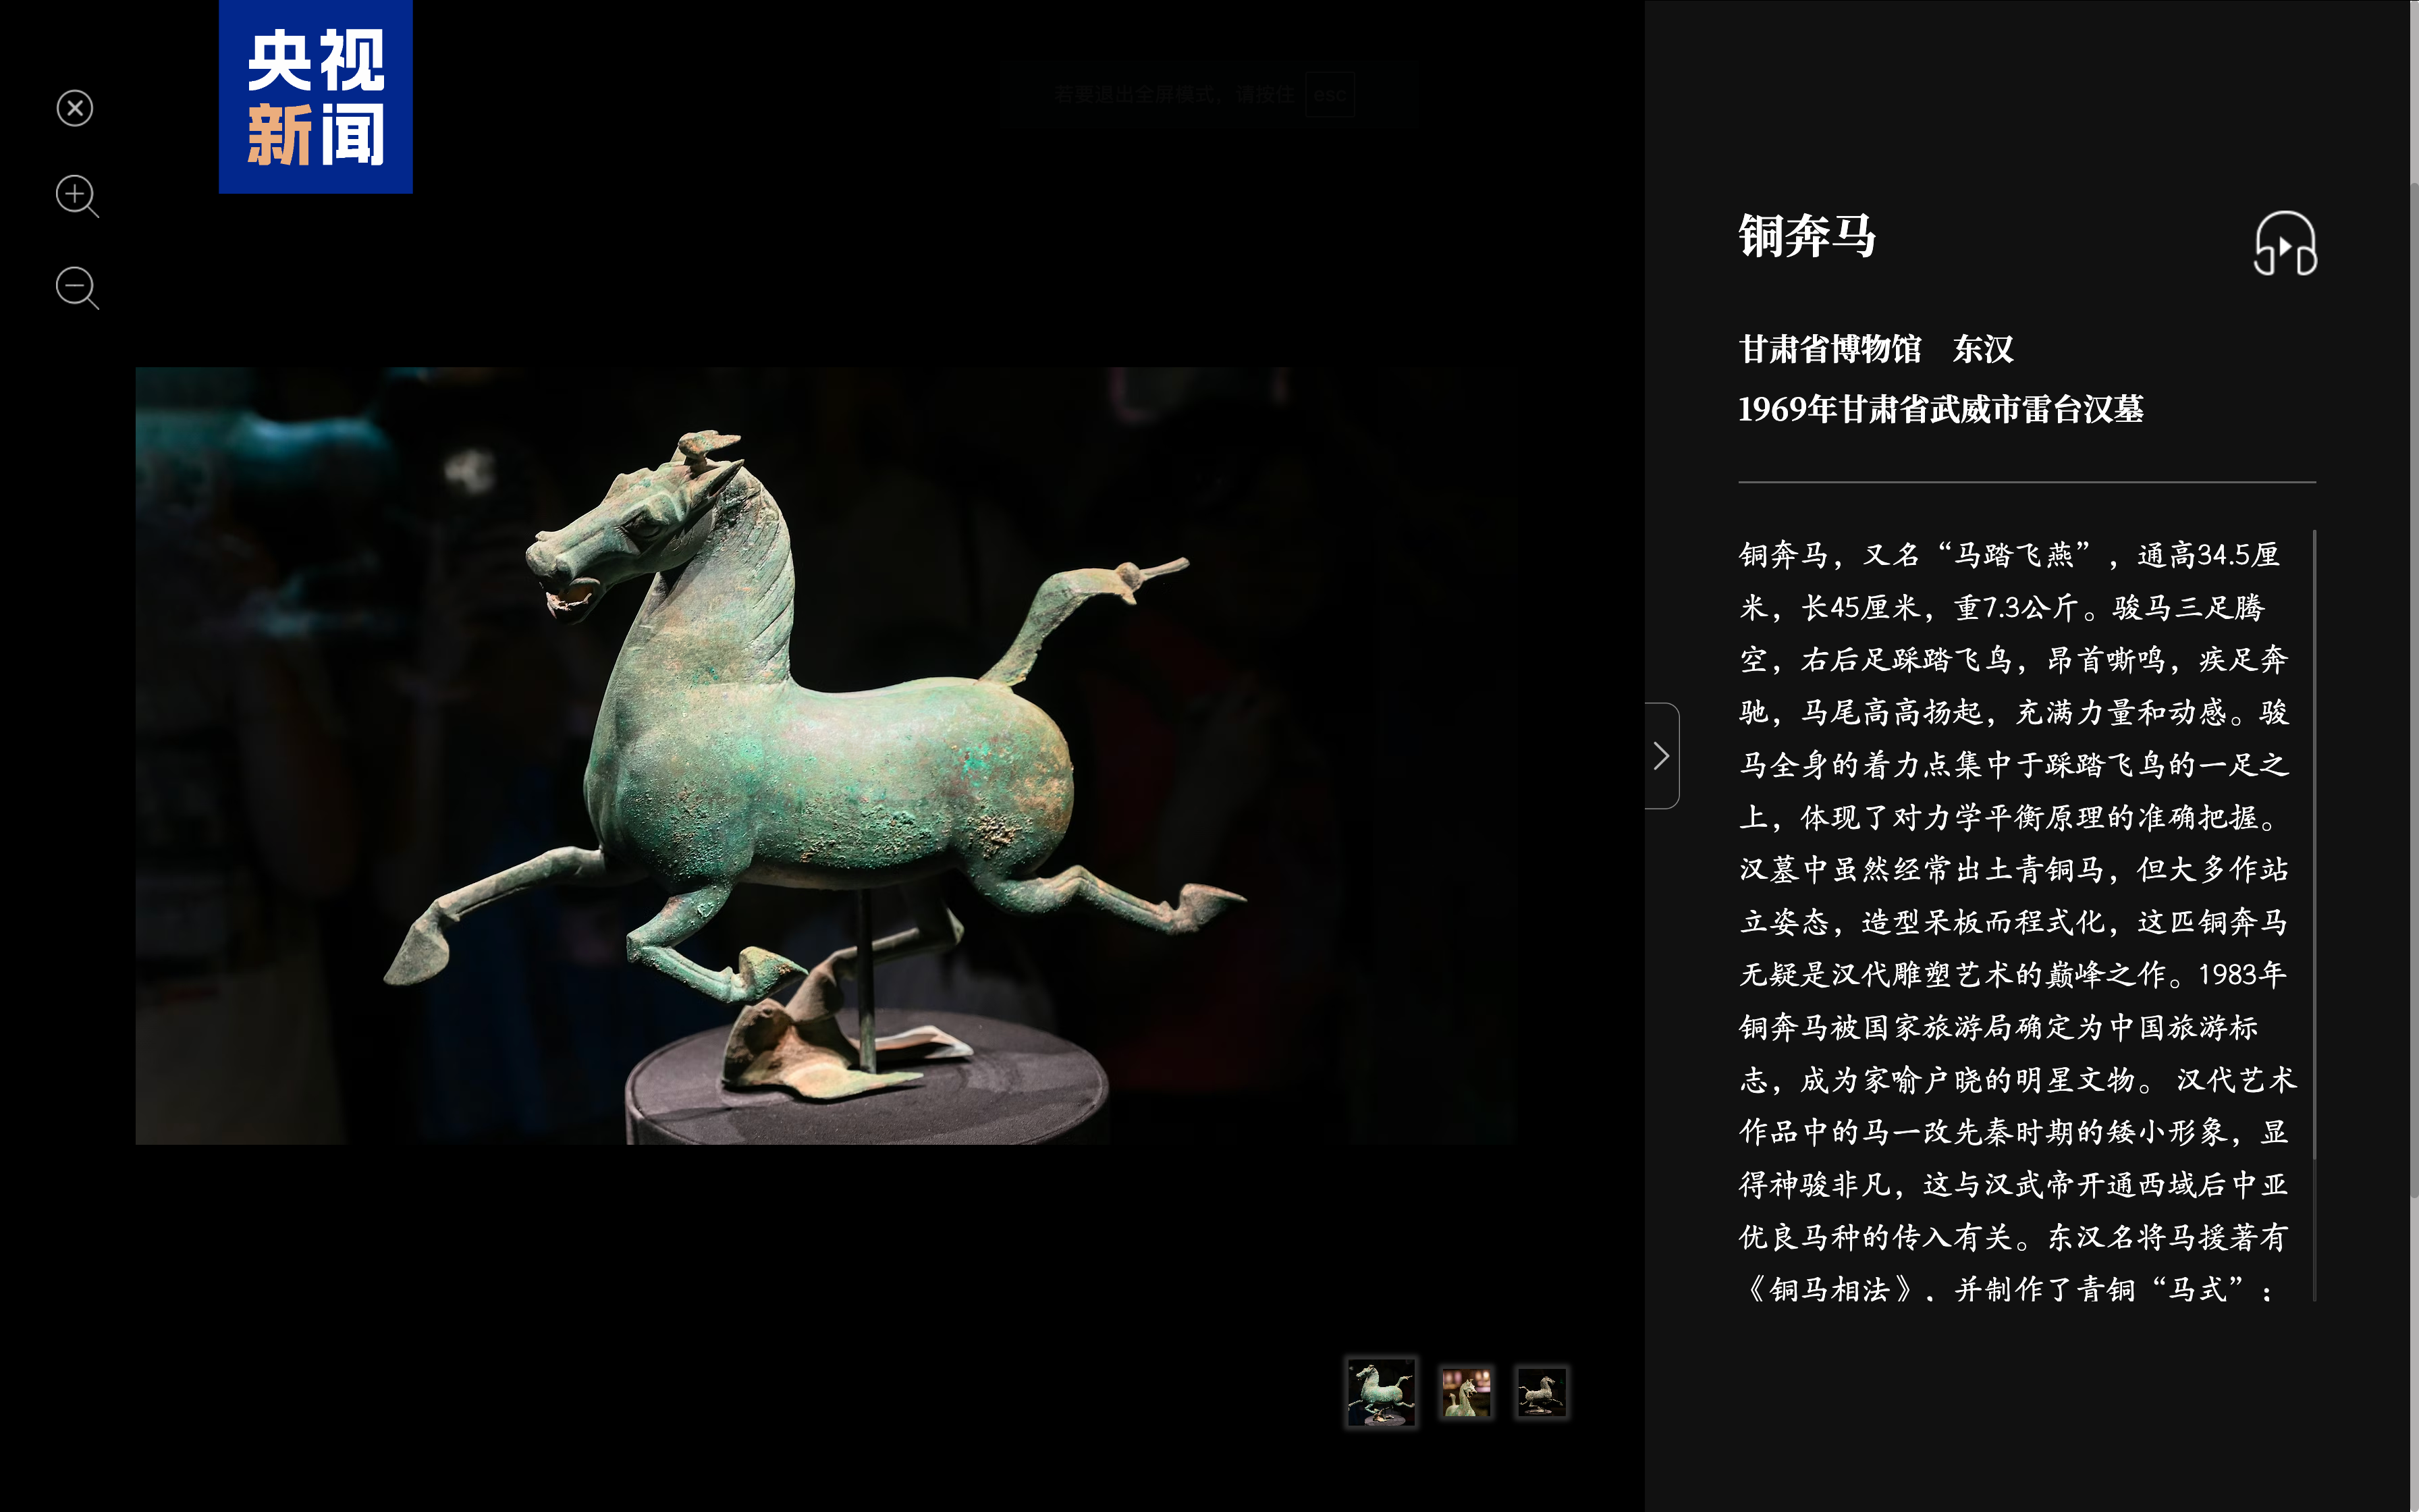Zoom out with the magnifier-minus icon
Screen dimensions: 2419x1512
(x=76, y=287)
